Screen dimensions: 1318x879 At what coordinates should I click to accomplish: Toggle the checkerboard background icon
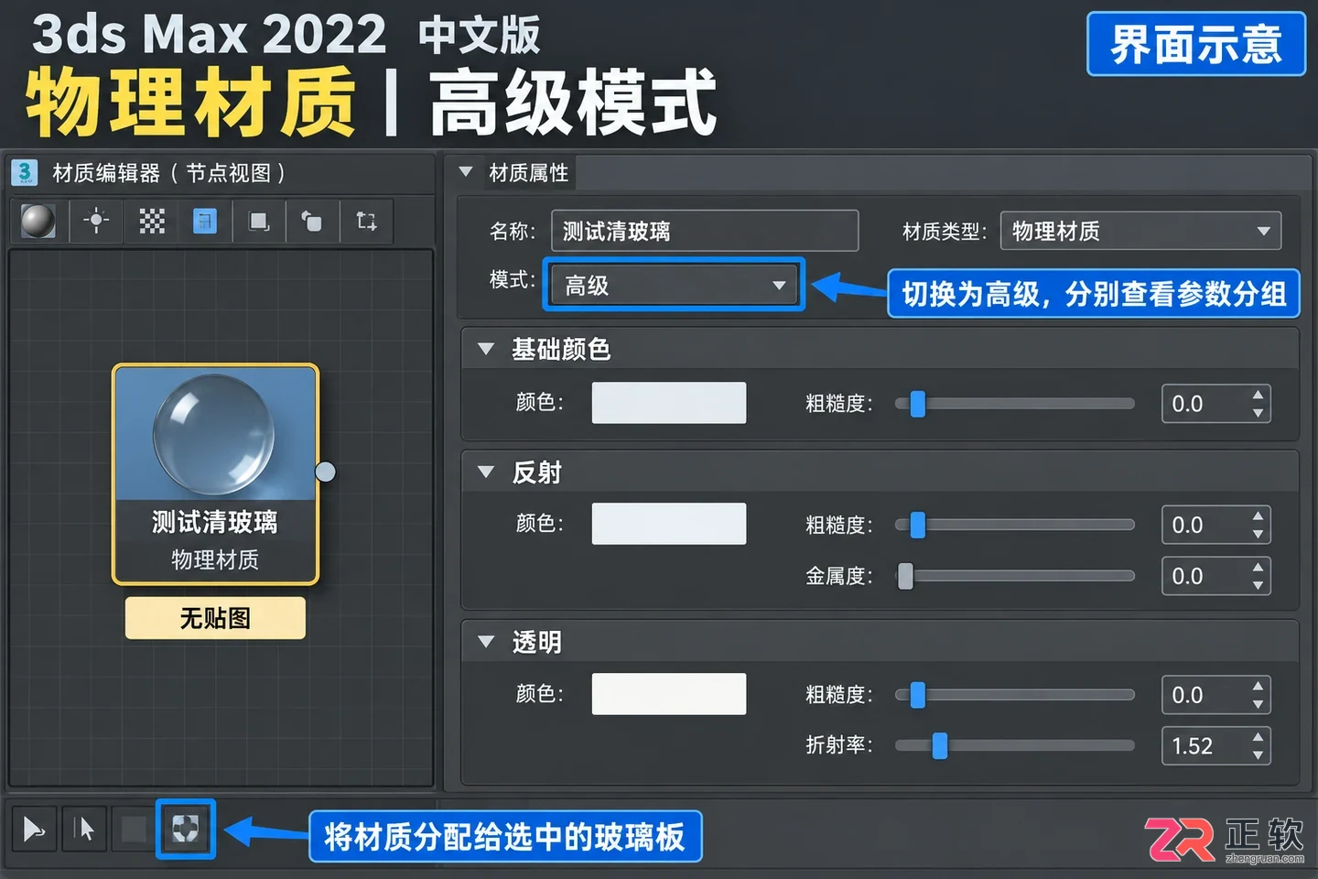pyautogui.click(x=152, y=221)
